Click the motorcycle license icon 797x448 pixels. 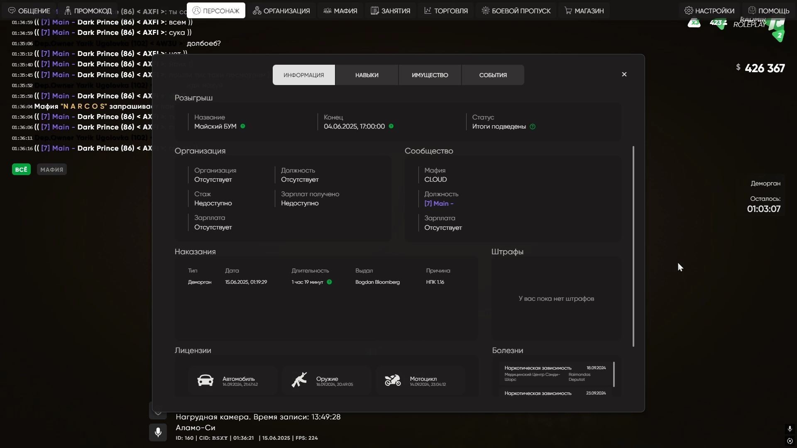tap(393, 380)
